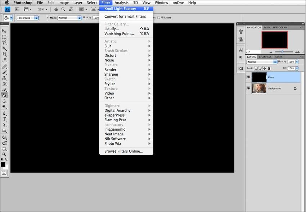Image resolution: width=306 pixels, height=212 pixels.
Task: Switch to the Channels tab
Action: pyautogui.click(x=265, y=57)
